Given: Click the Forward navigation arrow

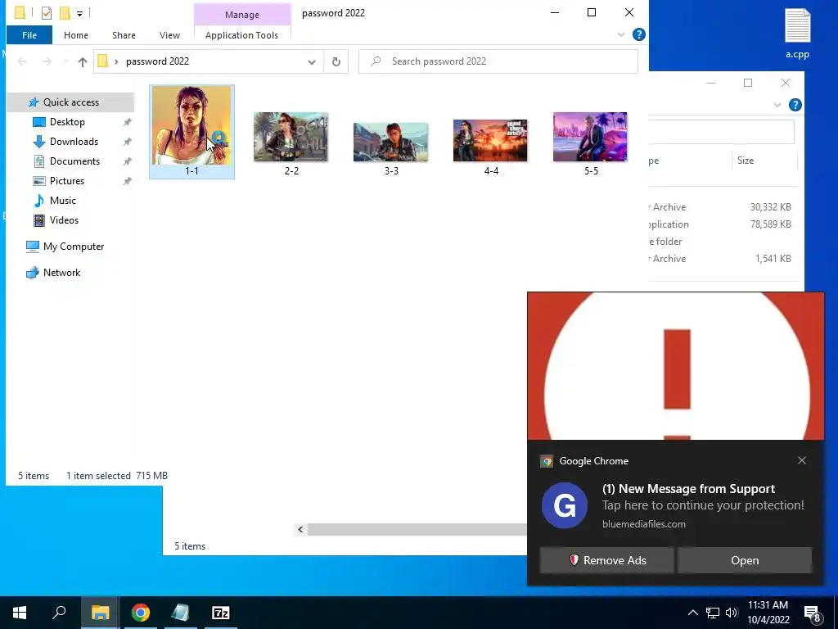Looking at the screenshot, I should tap(47, 61).
